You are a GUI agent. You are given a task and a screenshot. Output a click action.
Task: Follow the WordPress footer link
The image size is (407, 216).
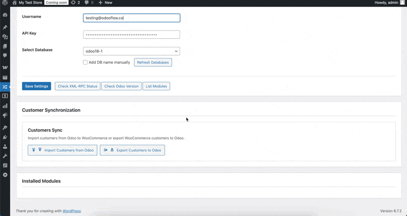point(71,211)
